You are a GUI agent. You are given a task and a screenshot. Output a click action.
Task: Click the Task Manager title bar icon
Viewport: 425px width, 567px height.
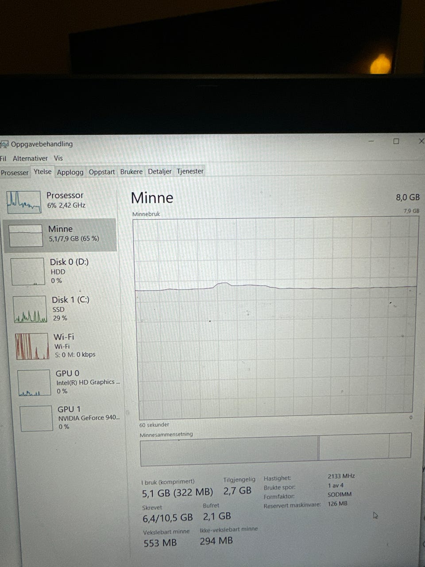4,144
